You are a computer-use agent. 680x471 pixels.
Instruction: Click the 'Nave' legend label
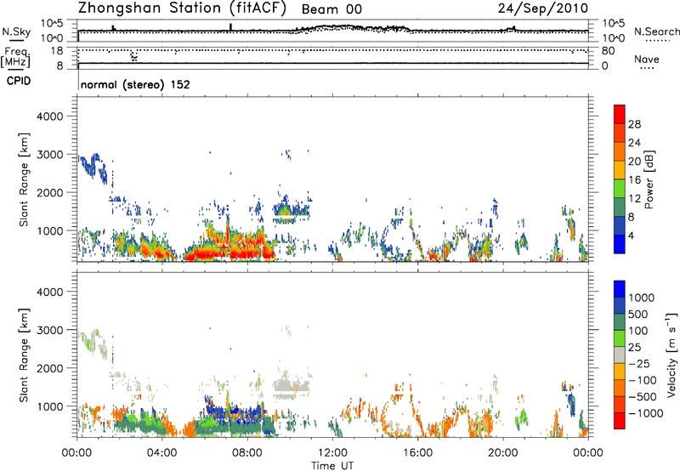[647, 60]
